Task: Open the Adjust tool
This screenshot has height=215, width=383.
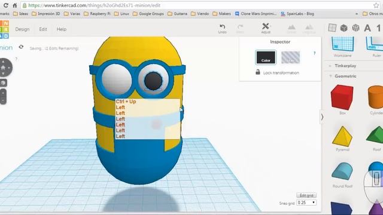Action: coord(266,28)
